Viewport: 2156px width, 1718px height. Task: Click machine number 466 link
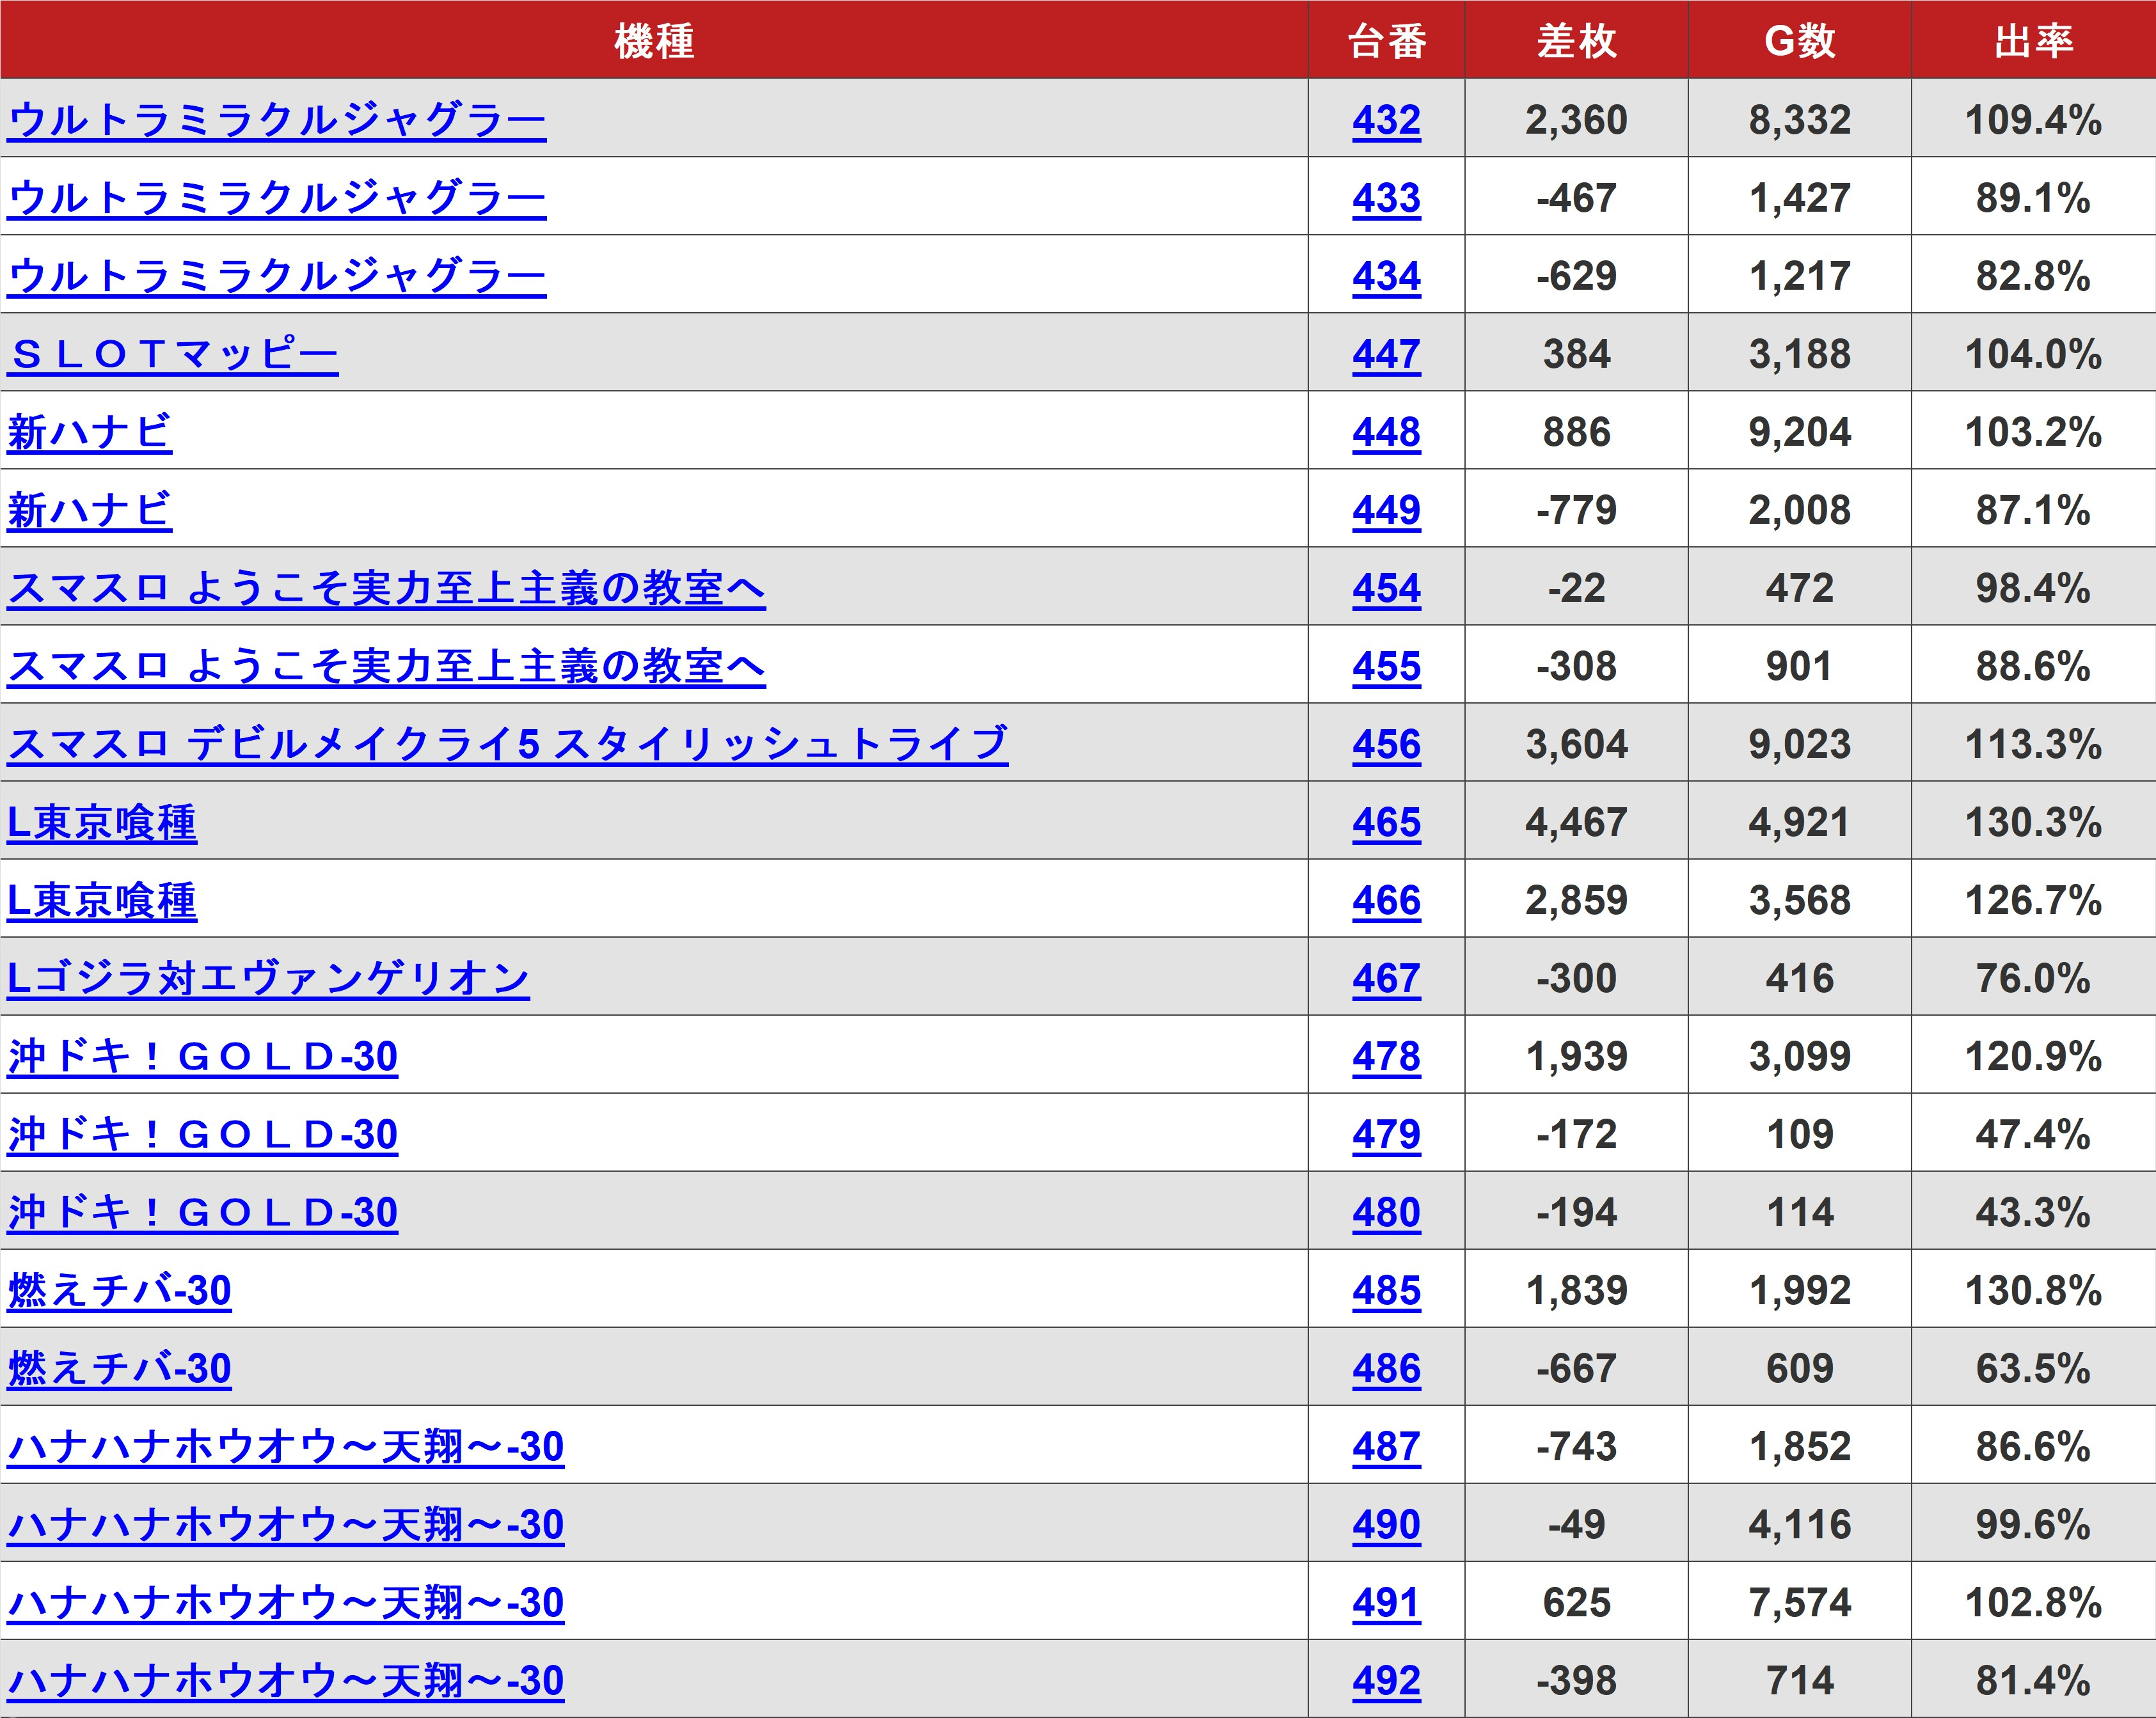click(x=1386, y=900)
